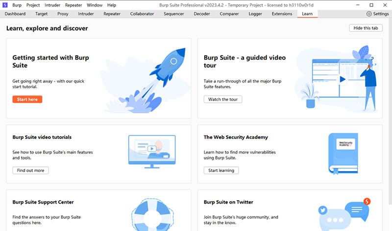Image resolution: width=392 pixels, height=231 pixels.
Task: Open the Window menu
Action: click(95, 5)
